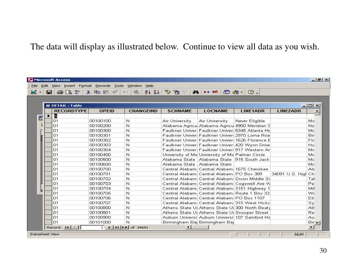Click the Copy icon
Viewport: 357px width, 268px height.
[x=97, y=92]
